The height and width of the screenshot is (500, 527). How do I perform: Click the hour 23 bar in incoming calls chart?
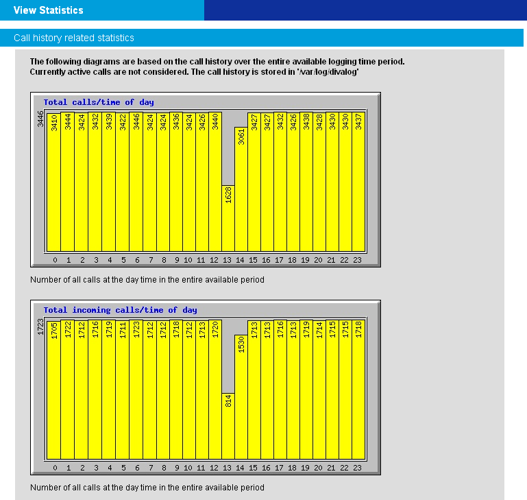point(358,390)
